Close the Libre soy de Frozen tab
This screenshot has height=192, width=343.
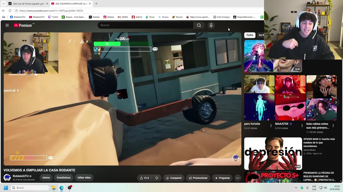(x=47, y=4)
